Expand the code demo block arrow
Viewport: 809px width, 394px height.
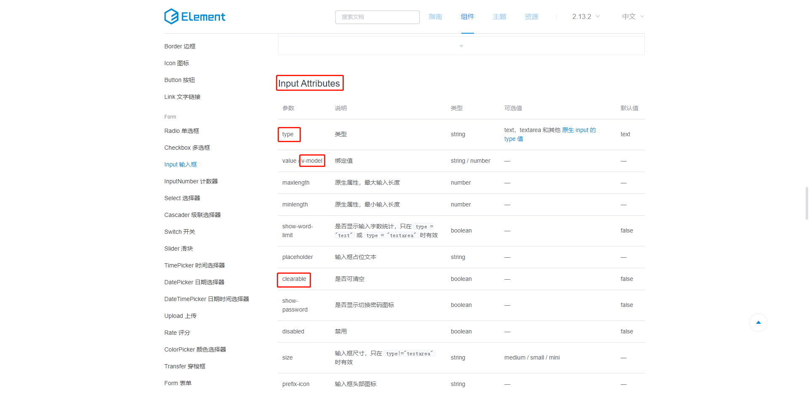(x=461, y=46)
